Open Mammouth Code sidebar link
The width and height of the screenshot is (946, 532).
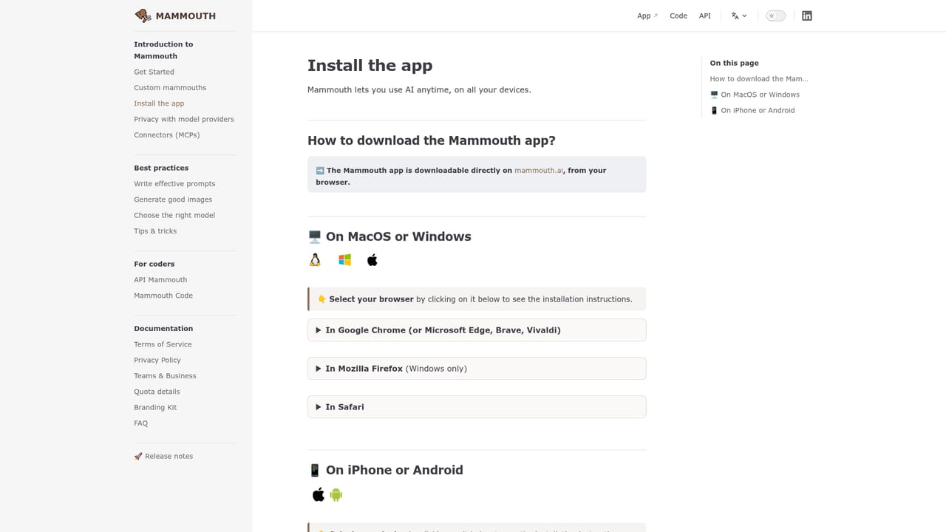coord(163,296)
